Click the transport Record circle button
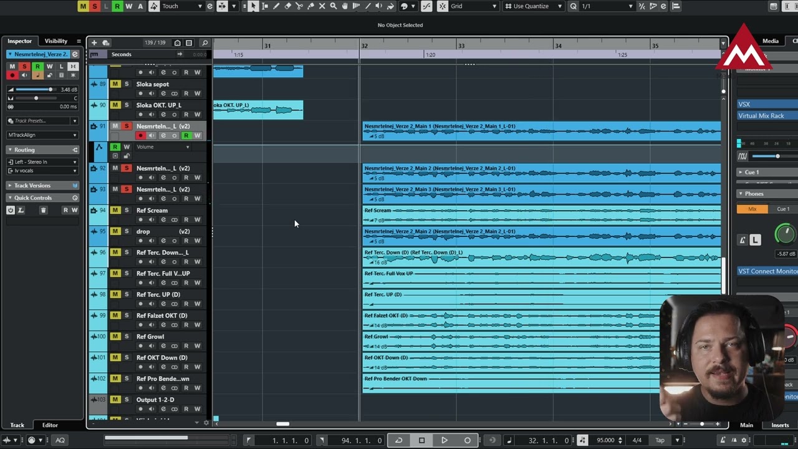Image resolution: width=798 pixels, height=449 pixels. 468,440
